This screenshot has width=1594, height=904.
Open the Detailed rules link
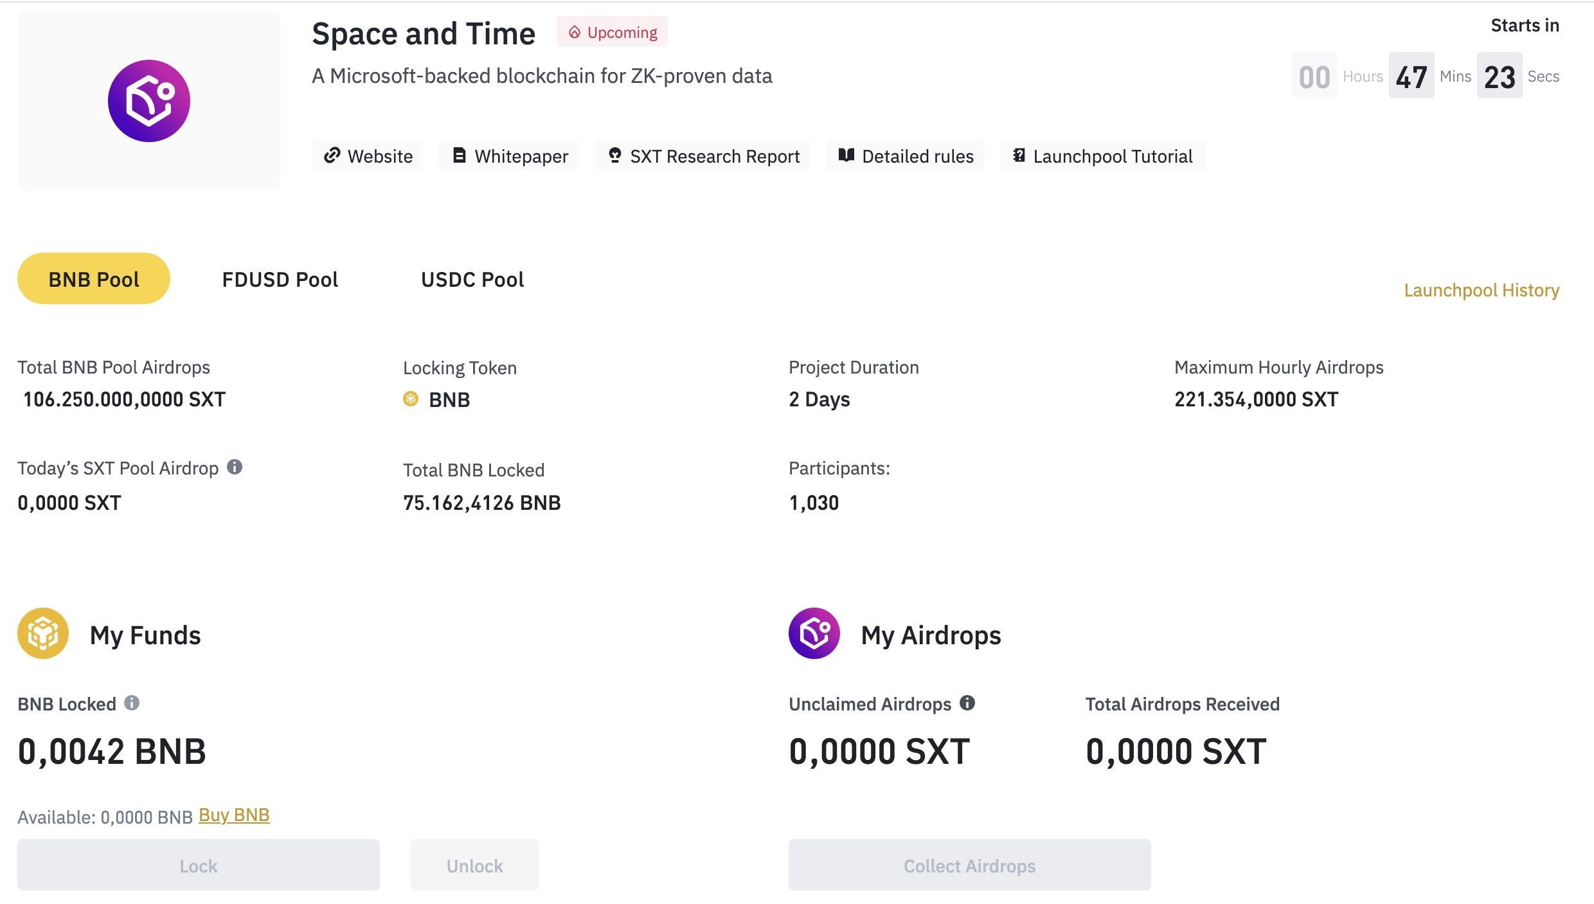tap(905, 156)
